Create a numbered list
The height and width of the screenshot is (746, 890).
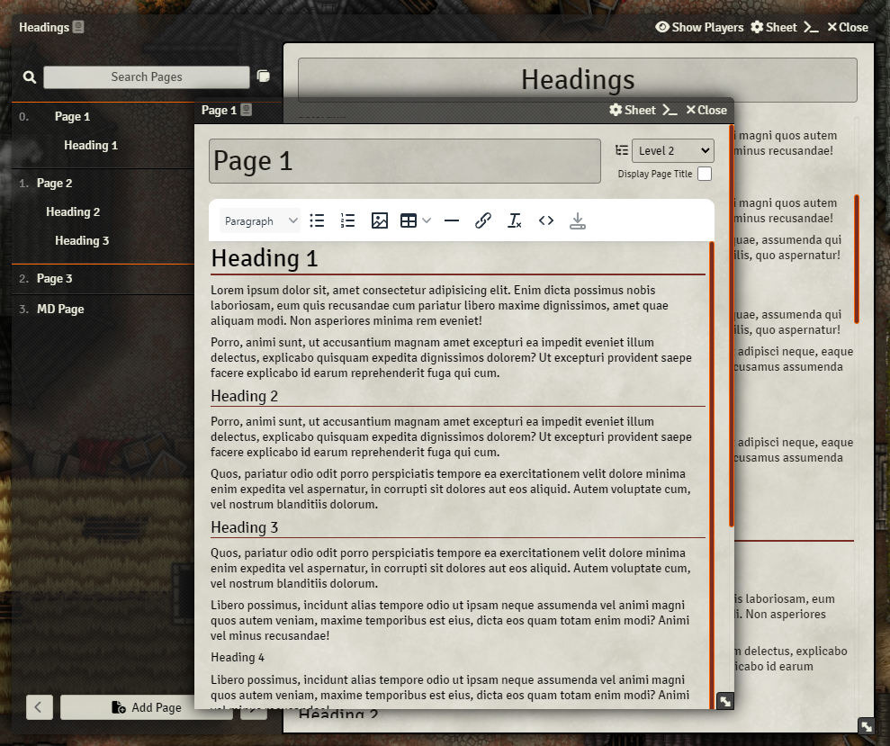pos(348,220)
